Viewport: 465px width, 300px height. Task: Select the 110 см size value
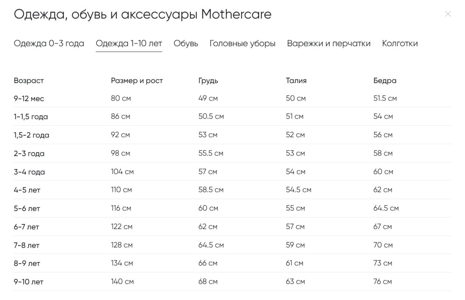point(121,190)
